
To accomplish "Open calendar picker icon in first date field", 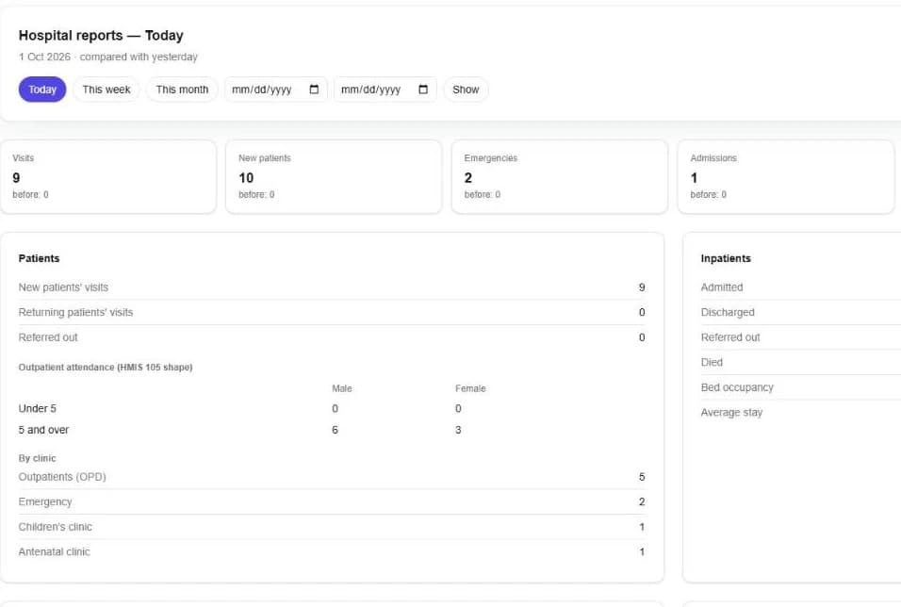I will pos(314,90).
